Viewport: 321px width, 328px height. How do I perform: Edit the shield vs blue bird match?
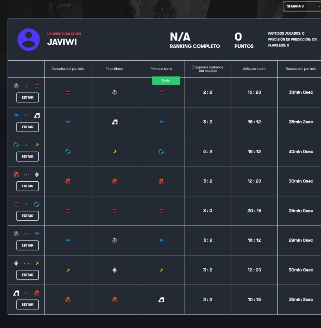27,245
